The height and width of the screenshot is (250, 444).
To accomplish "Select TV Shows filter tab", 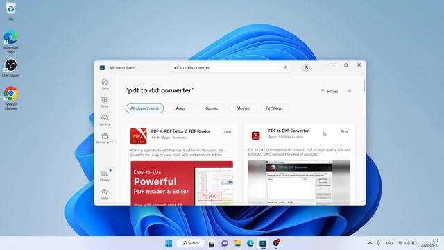I will pyautogui.click(x=274, y=108).
